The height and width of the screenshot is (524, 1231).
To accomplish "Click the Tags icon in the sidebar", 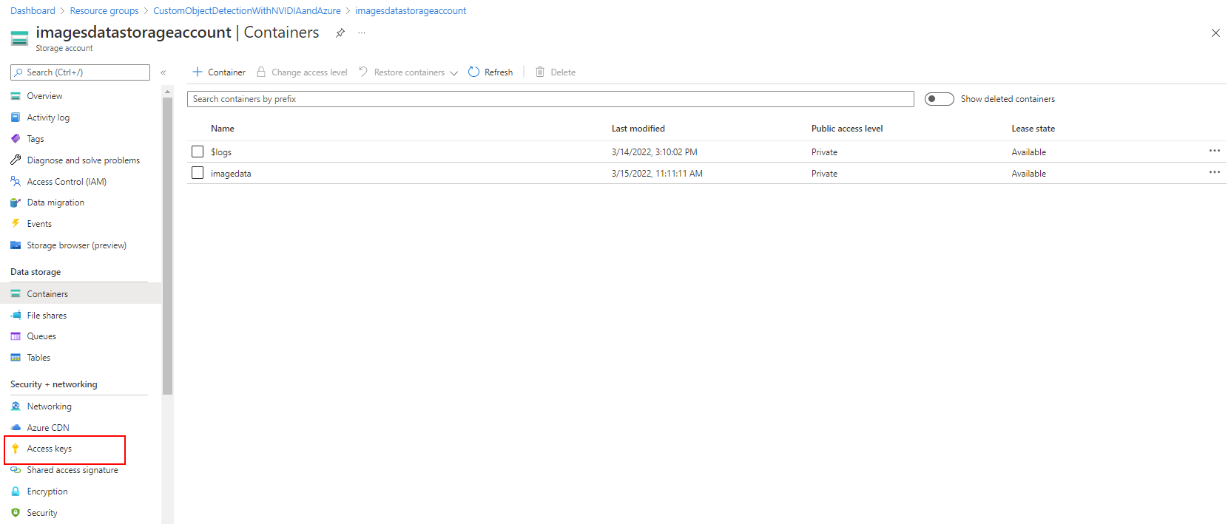I will point(16,139).
